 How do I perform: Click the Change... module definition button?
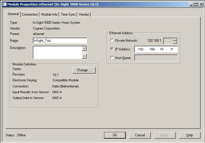pyautogui.click(x=84, y=70)
